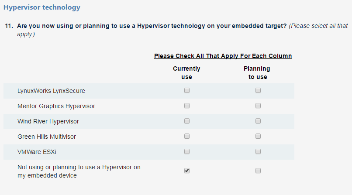Click the Green Hills Multivisor label
Image resolution: width=352 pixels, height=195 pixels.
[x=47, y=137]
